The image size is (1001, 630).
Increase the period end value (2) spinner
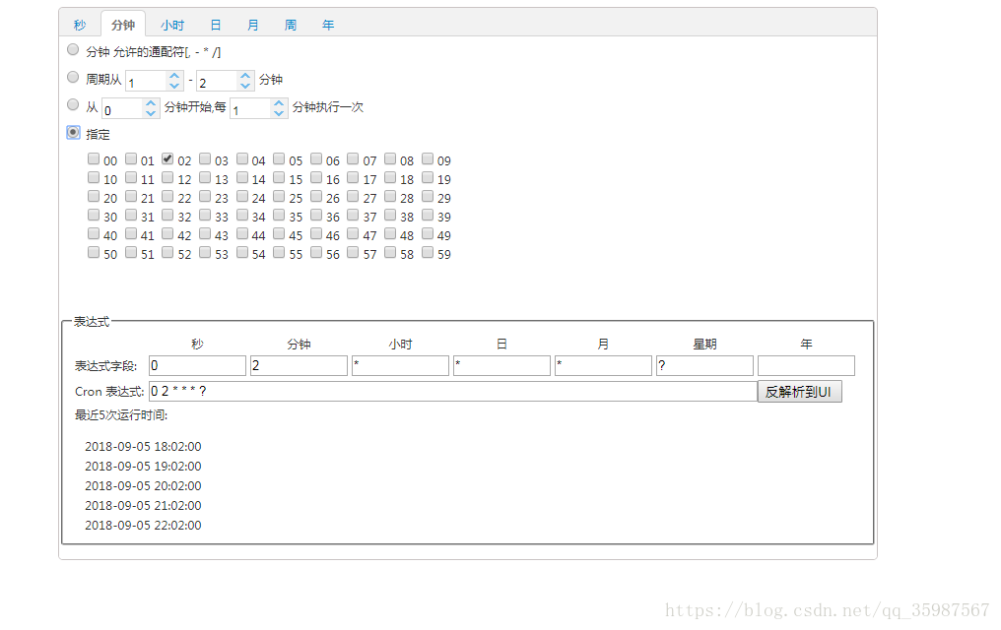click(x=245, y=76)
